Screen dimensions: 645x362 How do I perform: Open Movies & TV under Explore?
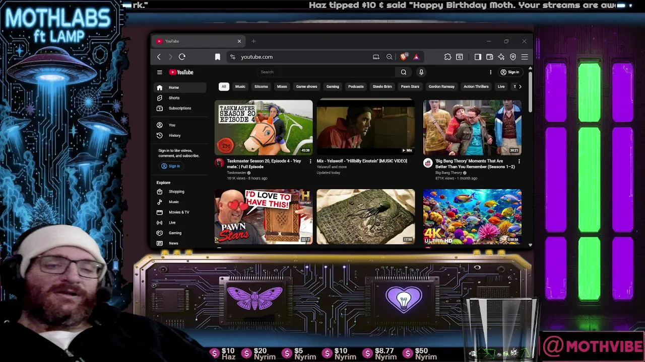tap(180, 212)
